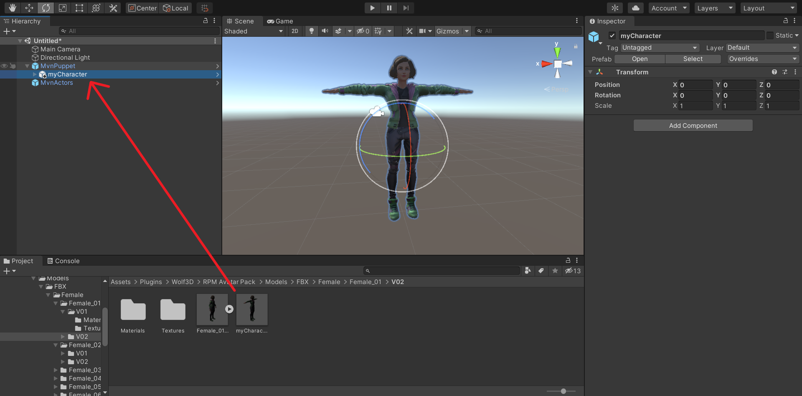Open cloud services icon
Image resolution: width=802 pixels, height=396 pixels.
pos(635,8)
